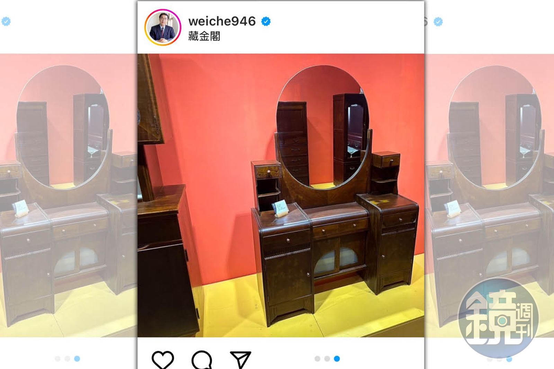Click faded verified badge on right side

(x=438, y=22)
